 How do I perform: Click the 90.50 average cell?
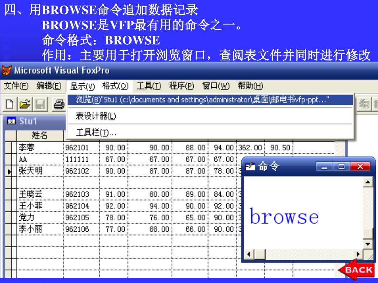[x=279, y=147]
